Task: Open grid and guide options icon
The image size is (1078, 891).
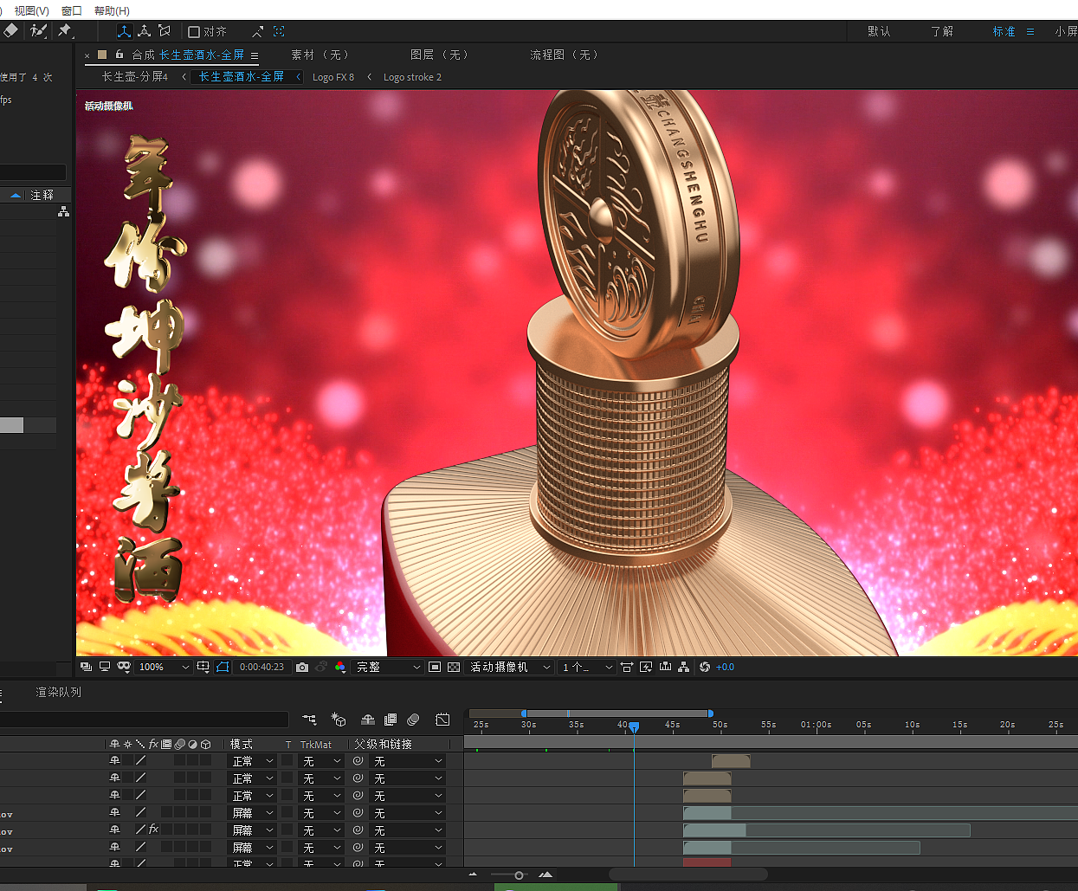Action: click(x=203, y=667)
